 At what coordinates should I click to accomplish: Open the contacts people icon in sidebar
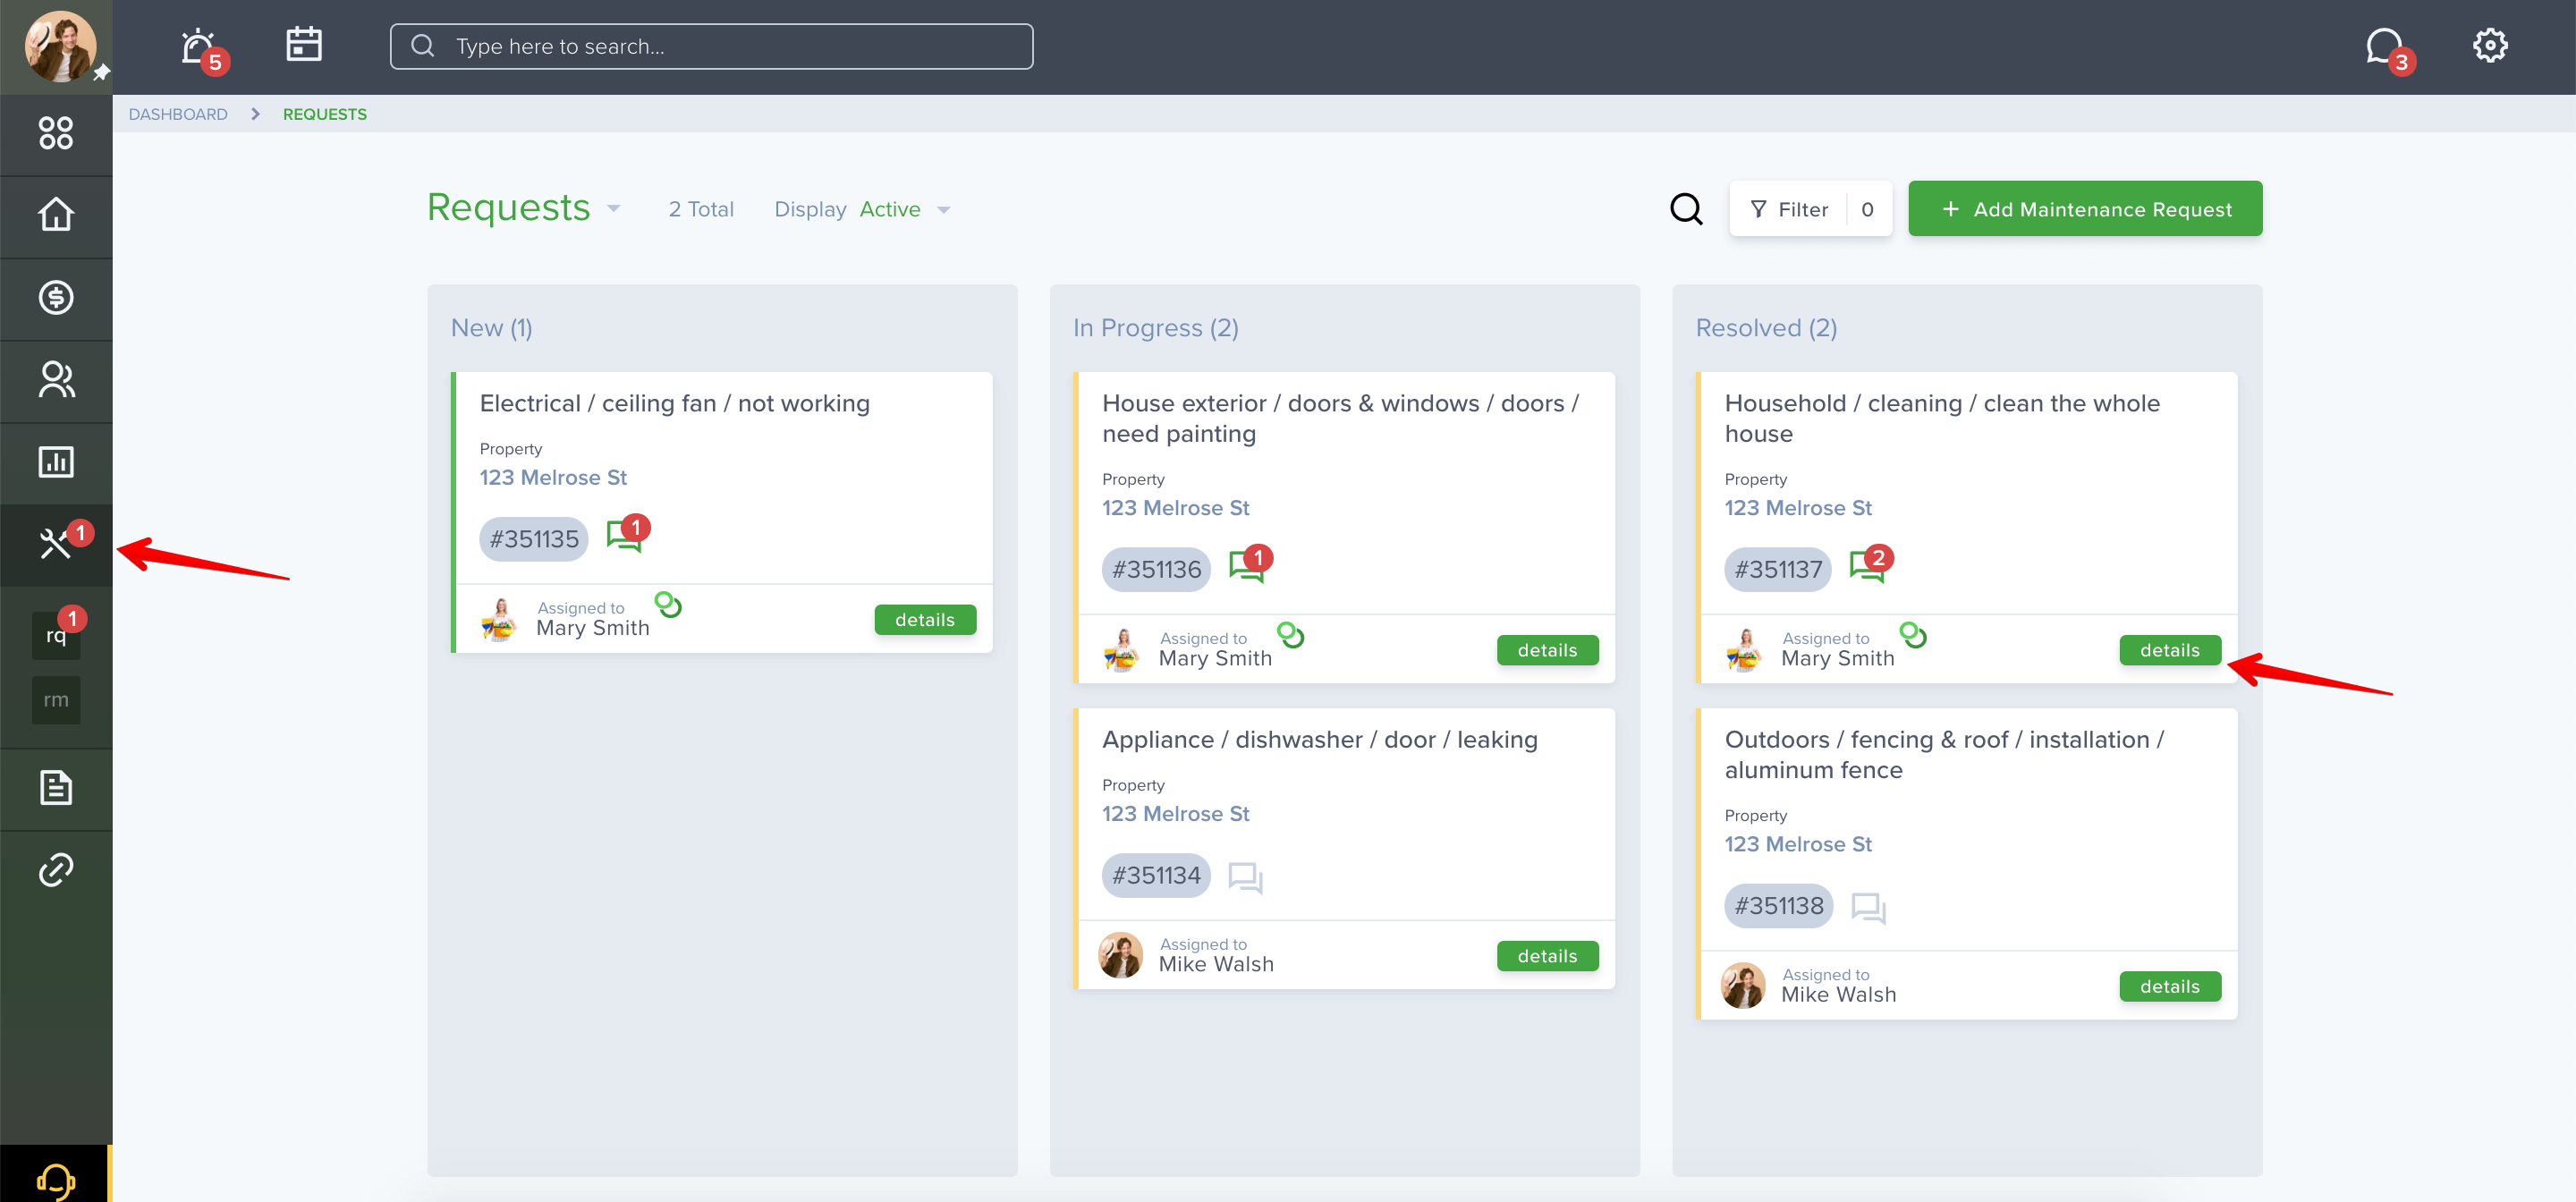(56, 379)
